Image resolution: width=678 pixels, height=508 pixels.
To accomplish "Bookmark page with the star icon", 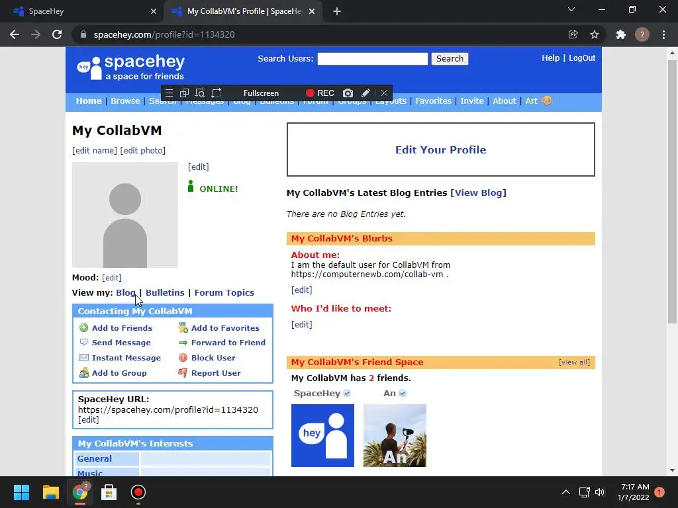I will coord(595,34).
